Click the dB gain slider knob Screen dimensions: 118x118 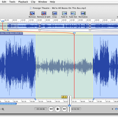(x=69, y=106)
